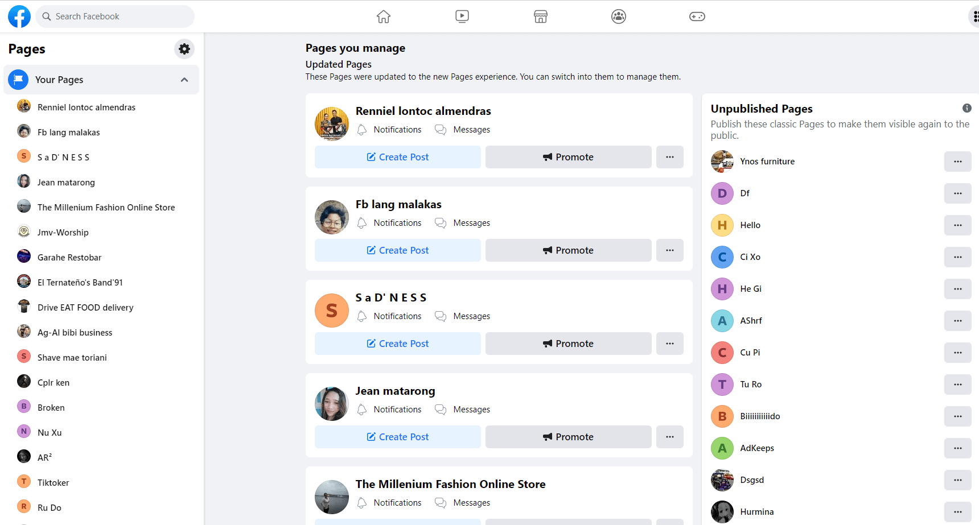Select Ru Do in the sidebar
Viewport: 979px width, 525px height.
coord(101,507)
